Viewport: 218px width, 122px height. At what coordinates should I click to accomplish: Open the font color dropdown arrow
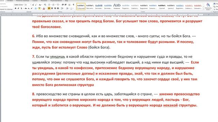tap(46, 8)
